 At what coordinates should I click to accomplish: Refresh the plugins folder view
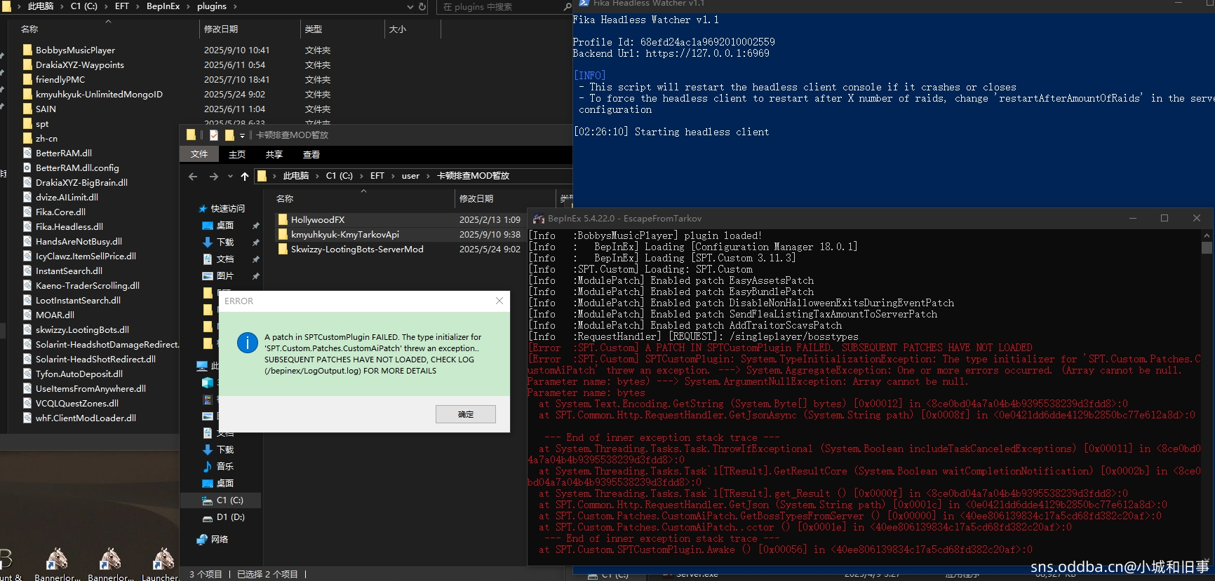click(422, 6)
